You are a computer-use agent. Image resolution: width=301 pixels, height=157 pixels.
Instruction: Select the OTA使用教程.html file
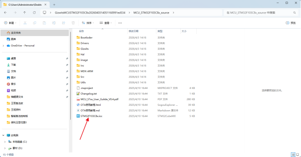pyautogui.click(x=89, y=105)
